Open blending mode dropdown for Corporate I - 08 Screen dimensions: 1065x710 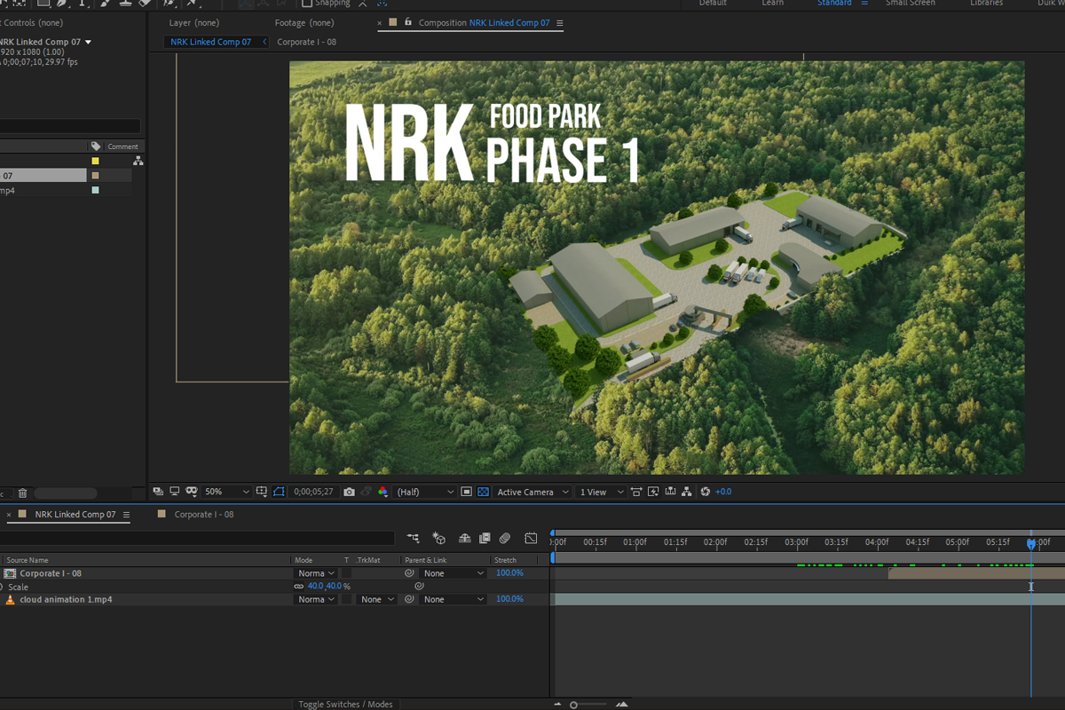(316, 573)
